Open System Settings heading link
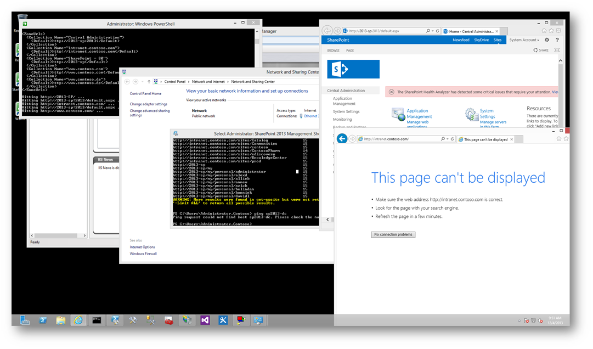The width and height of the screenshot is (593, 349). pyautogui.click(x=488, y=114)
